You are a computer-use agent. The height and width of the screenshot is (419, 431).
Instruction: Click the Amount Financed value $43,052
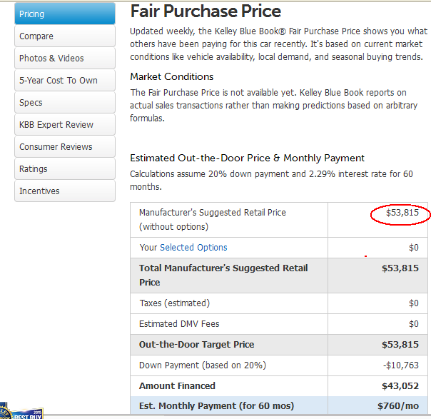[x=400, y=386]
